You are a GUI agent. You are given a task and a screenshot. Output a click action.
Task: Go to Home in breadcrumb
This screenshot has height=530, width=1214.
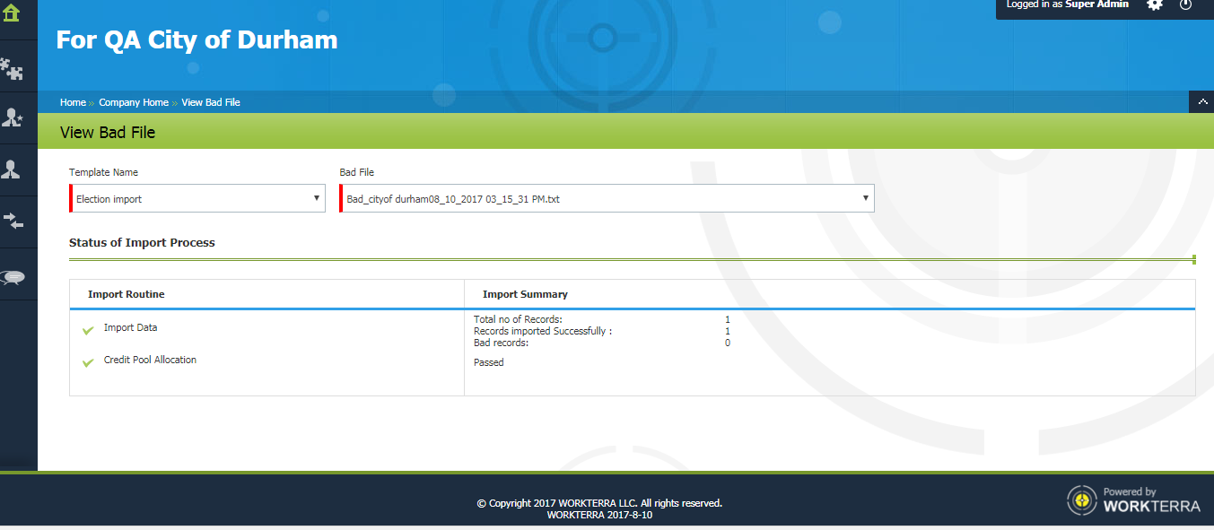coord(73,102)
